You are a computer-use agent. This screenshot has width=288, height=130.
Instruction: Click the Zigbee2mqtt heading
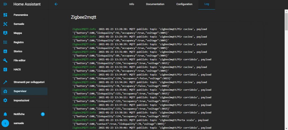tap(84, 17)
